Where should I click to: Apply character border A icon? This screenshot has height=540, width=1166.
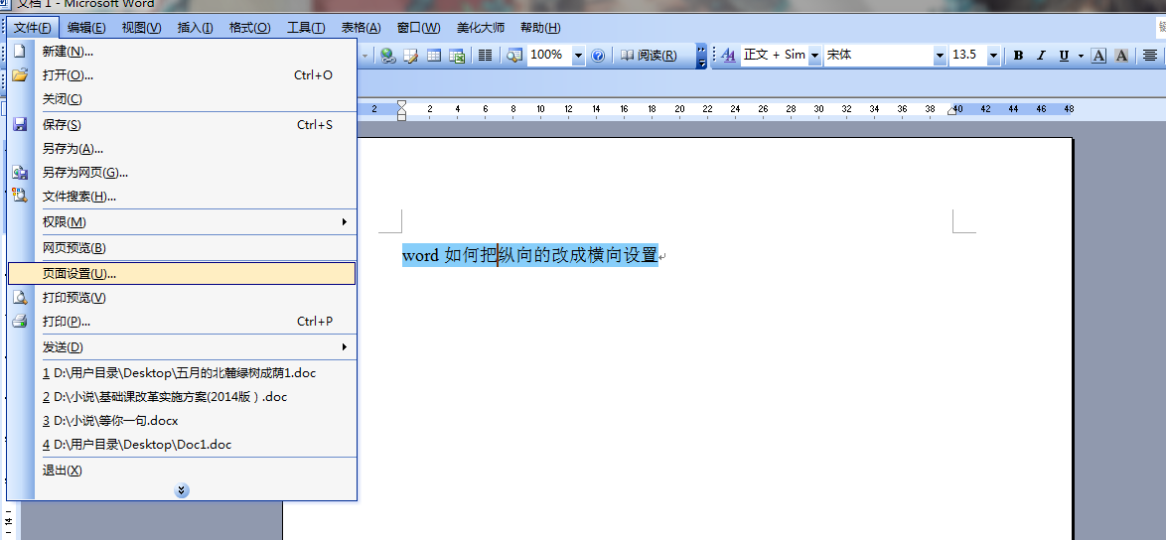coord(1099,55)
